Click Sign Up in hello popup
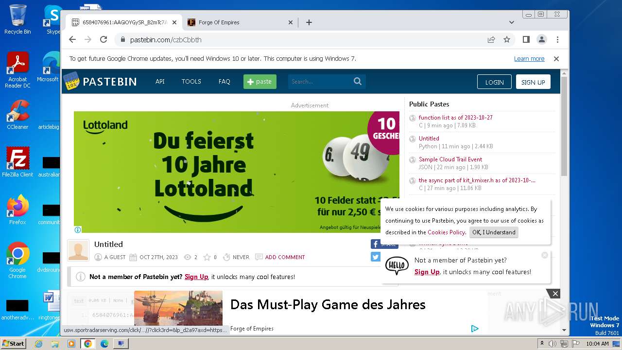The width and height of the screenshot is (622, 350). (427, 272)
